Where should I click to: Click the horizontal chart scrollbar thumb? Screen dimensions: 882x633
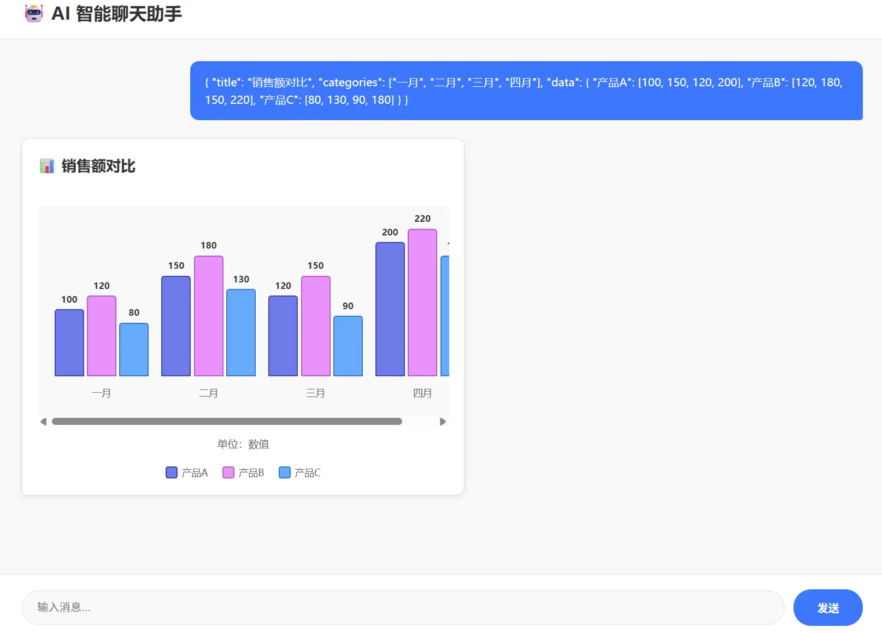point(227,422)
